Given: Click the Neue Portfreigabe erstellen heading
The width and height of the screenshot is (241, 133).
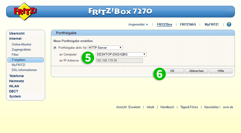Looking at the screenshot, I should tap(73, 41).
